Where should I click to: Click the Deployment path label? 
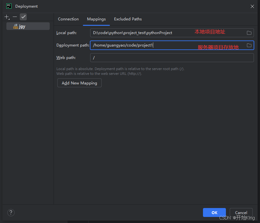click(73, 45)
